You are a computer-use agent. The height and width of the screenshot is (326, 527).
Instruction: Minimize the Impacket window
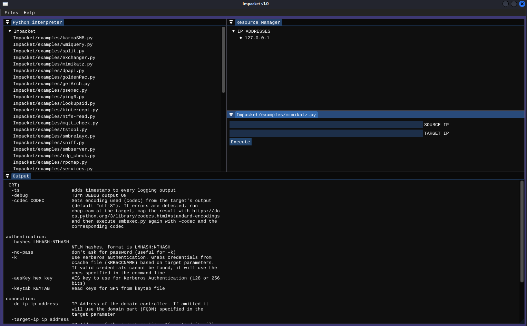506,4
